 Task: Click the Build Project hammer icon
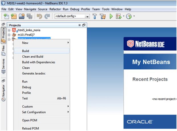pyautogui.click(x=95, y=16)
